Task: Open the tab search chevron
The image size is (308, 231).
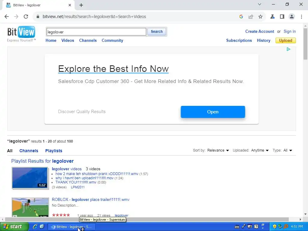Action: point(260,4)
